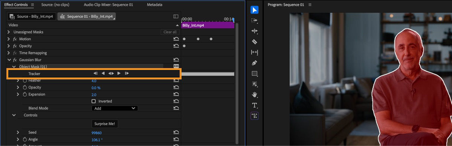Click the Clear all button
The image size is (452, 146).
point(170,32)
